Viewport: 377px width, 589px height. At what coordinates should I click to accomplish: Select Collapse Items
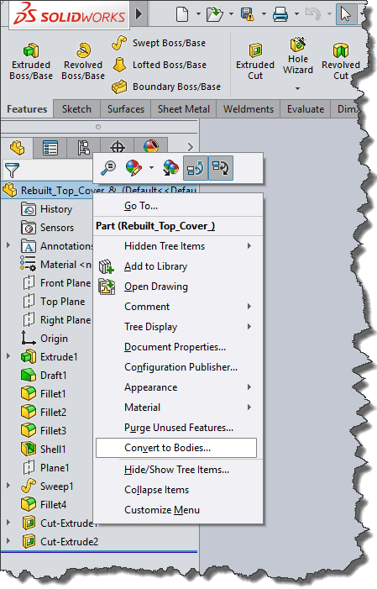click(x=178, y=490)
